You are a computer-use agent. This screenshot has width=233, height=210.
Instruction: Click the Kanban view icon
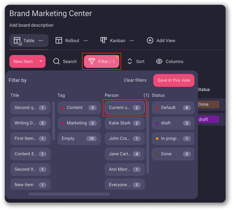pos(103,40)
